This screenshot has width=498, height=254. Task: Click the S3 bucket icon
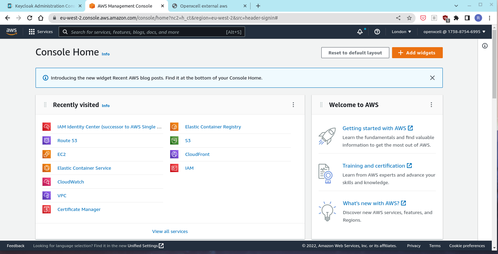[174, 140]
